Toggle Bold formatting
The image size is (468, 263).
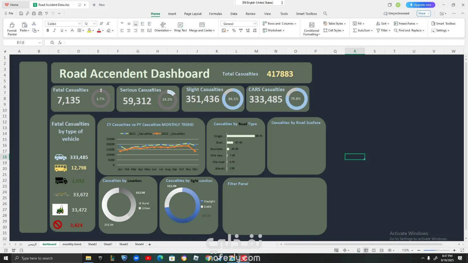coord(48,30)
